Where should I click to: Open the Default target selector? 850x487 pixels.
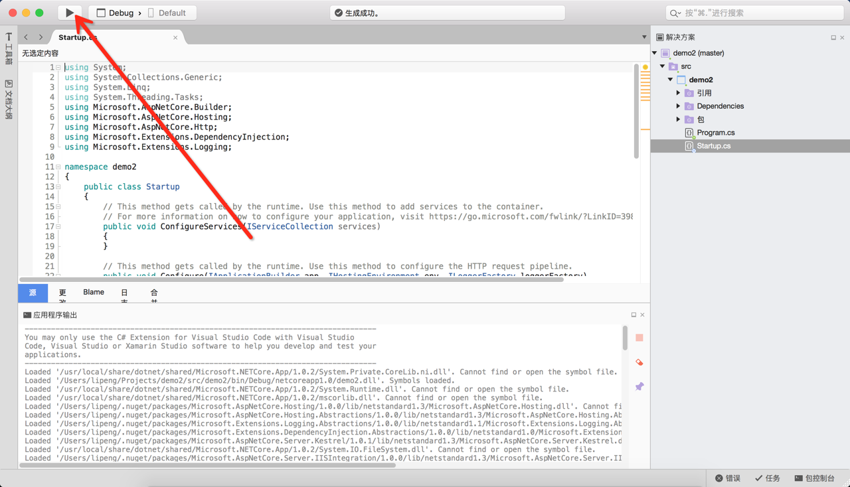tap(166, 13)
